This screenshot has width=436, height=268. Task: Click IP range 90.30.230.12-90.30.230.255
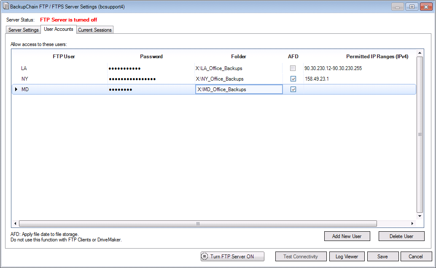click(333, 68)
